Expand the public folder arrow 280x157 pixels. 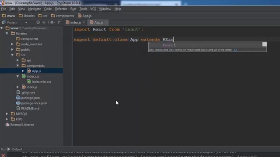[12, 49]
